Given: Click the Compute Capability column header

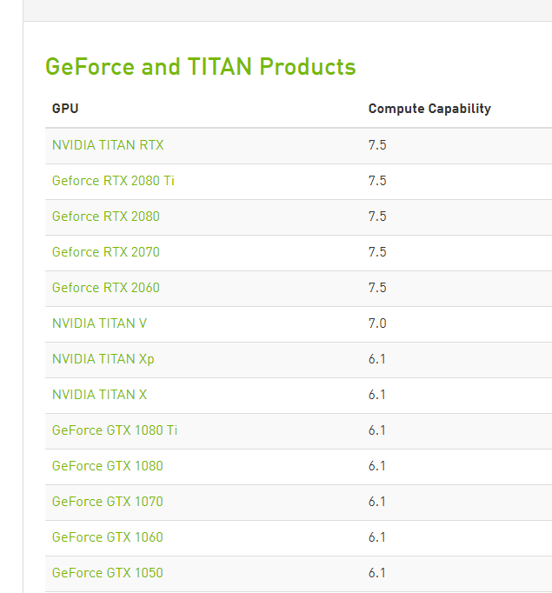Looking at the screenshot, I should tap(429, 109).
